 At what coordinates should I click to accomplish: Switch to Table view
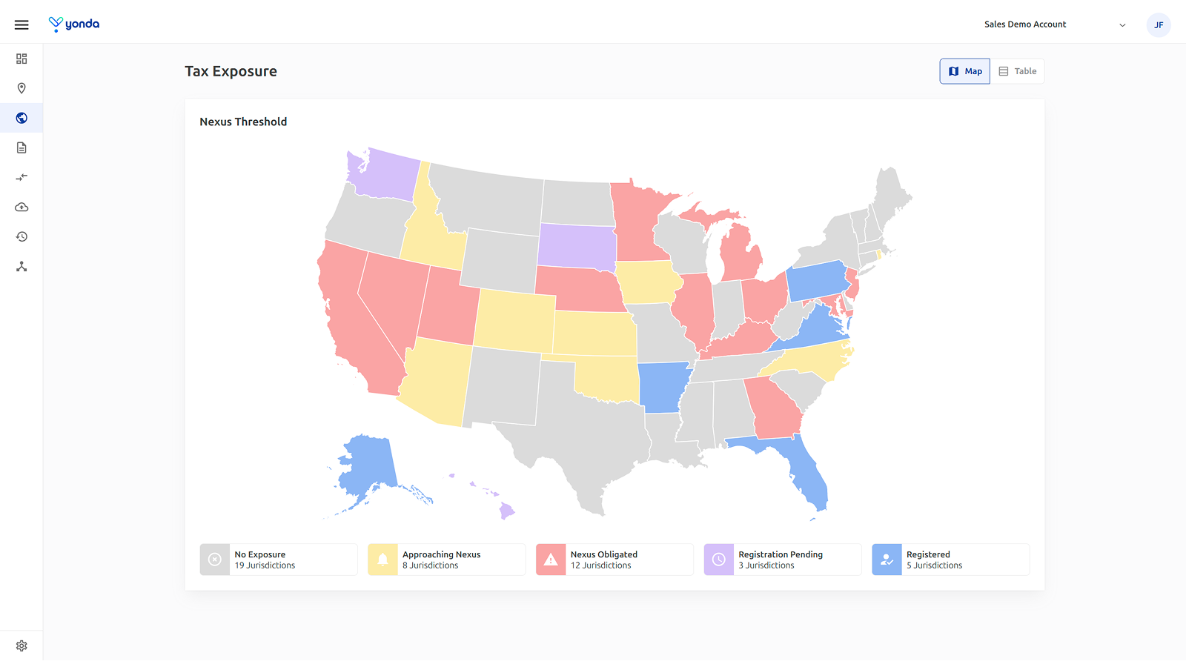click(1017, 71)
